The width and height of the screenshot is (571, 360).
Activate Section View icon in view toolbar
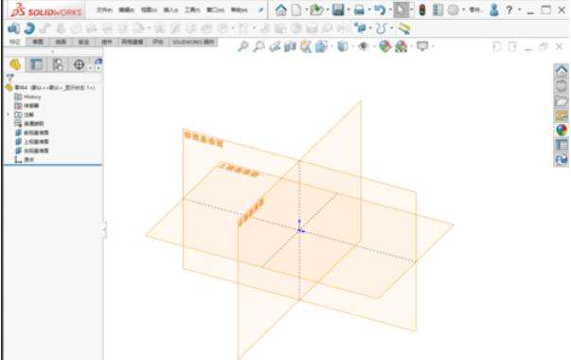pos(290,46)
